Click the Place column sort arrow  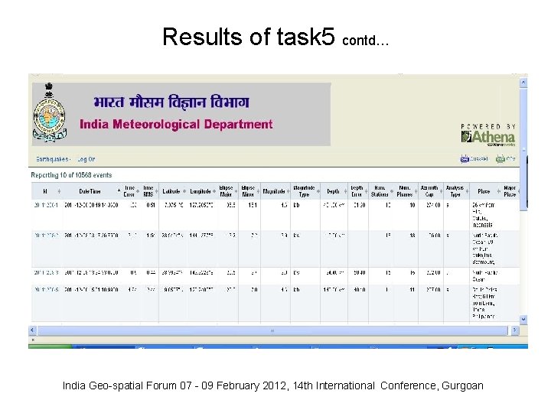(498, 191)
